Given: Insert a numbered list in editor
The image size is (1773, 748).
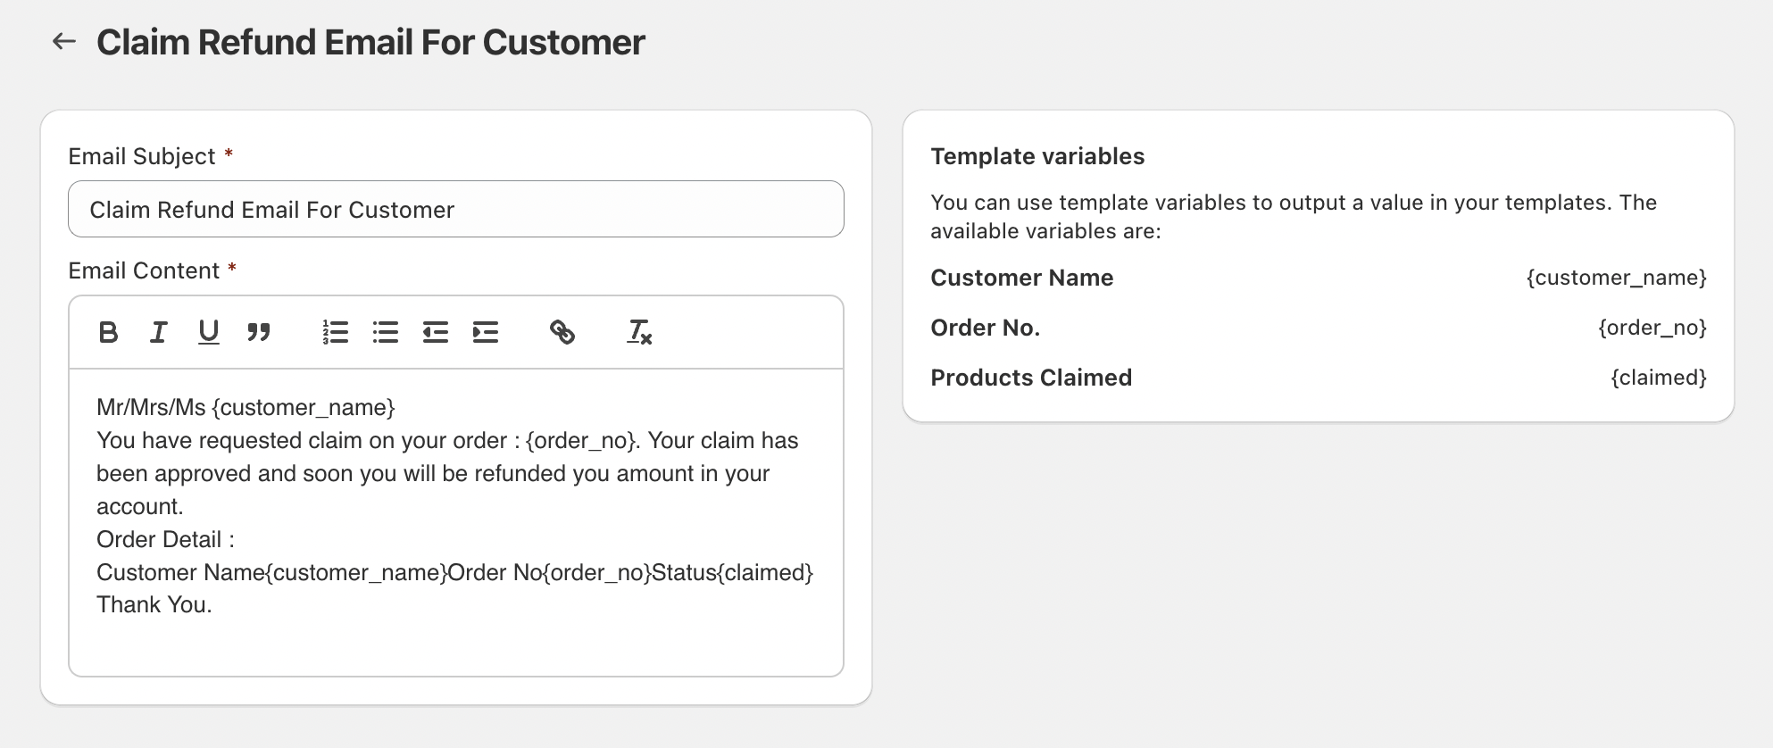Looking at the screenshot, I should (x=335, y=332).
